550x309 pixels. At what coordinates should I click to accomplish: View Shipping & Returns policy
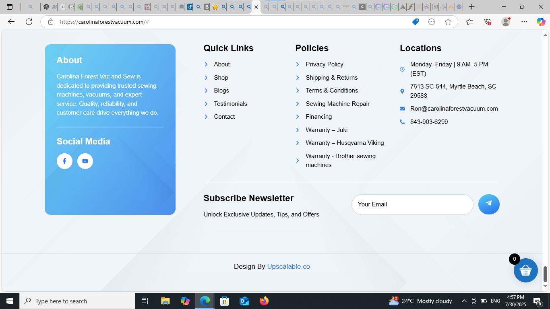332,78
